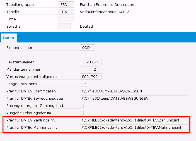Focus the empty Firma input field
The image size is (196, 141).
point(66,19)
